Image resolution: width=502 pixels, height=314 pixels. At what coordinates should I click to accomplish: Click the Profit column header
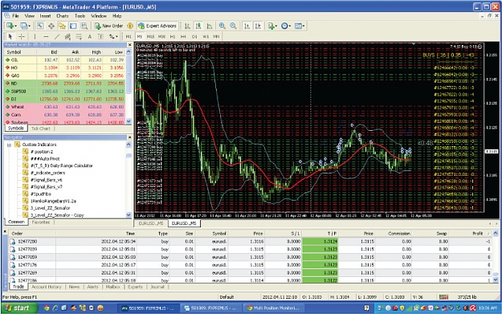477,234
